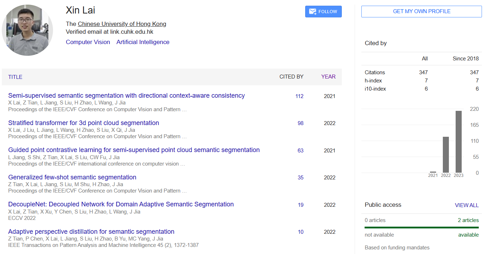Click the FOLLOW button
The width and height of the screenshot is (488, 254).
323,11
